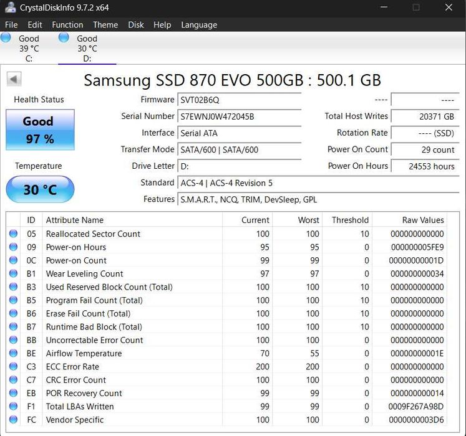This screenshot has height=436, width=466.
Task: Click the status icon for Power-on Count
Action: [x=13, y=260]
